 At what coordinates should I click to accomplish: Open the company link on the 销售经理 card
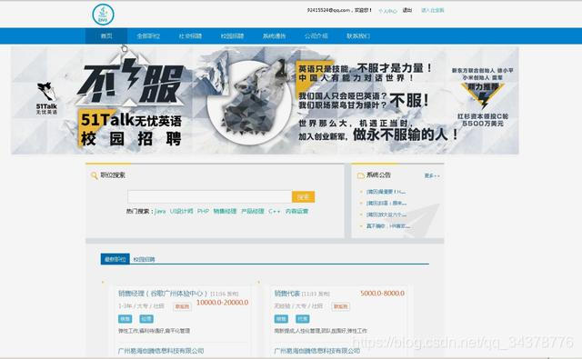point(161,351)
